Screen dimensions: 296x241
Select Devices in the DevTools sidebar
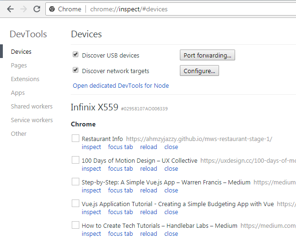pyautogui.click(x=21, y=51)
